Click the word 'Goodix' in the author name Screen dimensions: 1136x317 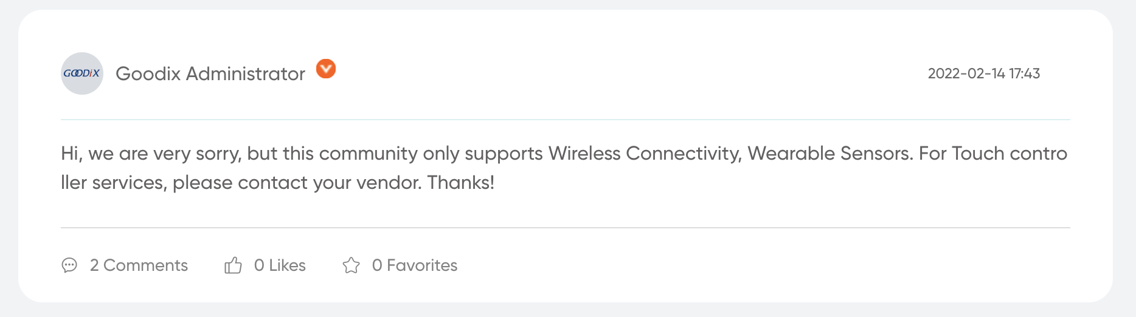(x=148, y=73)
